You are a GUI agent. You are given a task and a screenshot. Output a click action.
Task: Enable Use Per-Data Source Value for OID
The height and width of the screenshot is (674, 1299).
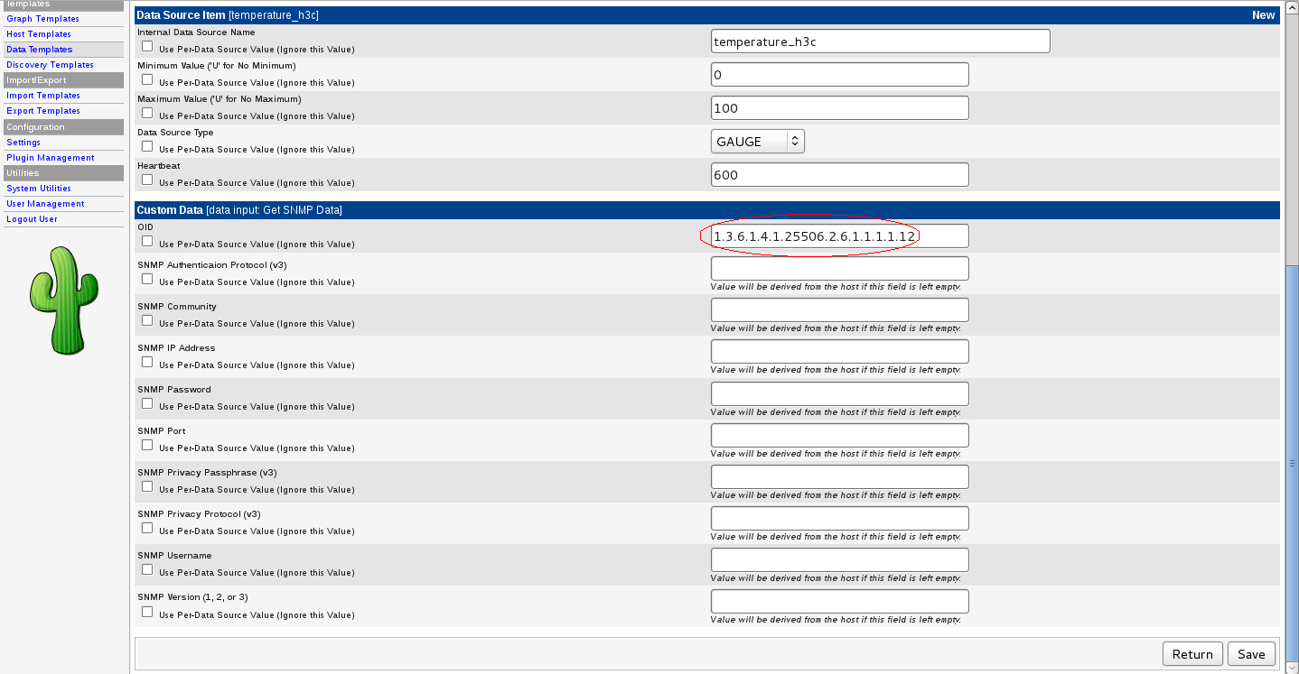[x=146, y=240]
